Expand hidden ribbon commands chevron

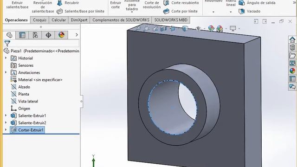pos(295,3)
